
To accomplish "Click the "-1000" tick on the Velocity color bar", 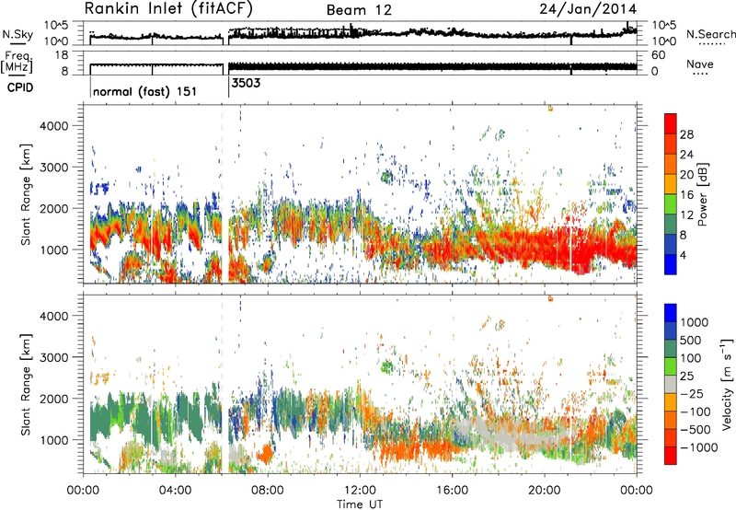I will click(698, 447).
